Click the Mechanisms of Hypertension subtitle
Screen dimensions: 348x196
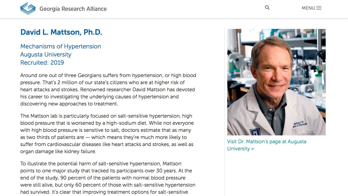pos(61,46)
